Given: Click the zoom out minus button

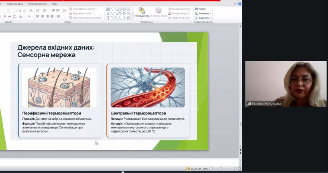Looking at the screenshot, I should (210, 169).
